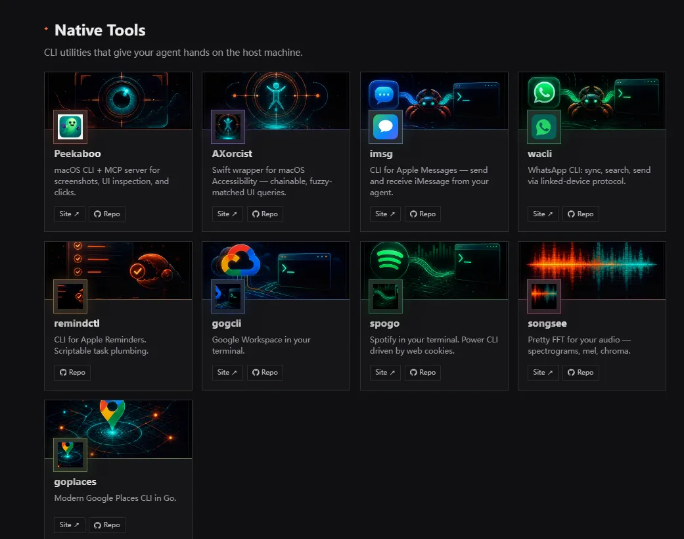Open the remindctl Repo button
The image size is (684, 539).
click(x=72, y=372)
